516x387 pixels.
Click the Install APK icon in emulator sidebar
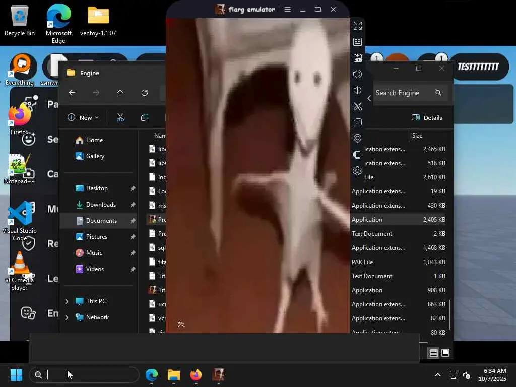pyautogui.click(x=357, y=58)
